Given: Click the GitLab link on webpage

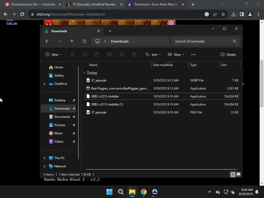Looking at the screenshot, I should 12,23.
